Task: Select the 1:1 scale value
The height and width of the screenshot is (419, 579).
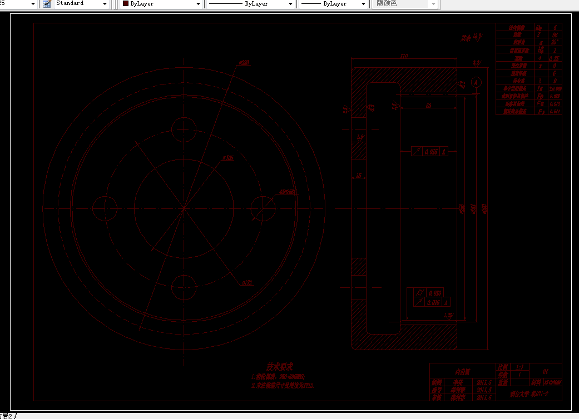Action: click(x=519, y=367)
